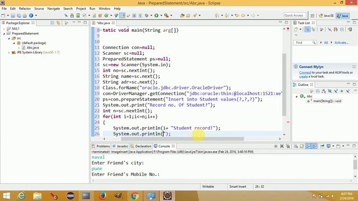Click Collapse All in Package Explorer
Viewport: 358px width, 201px height.
[x=52, y=23]
